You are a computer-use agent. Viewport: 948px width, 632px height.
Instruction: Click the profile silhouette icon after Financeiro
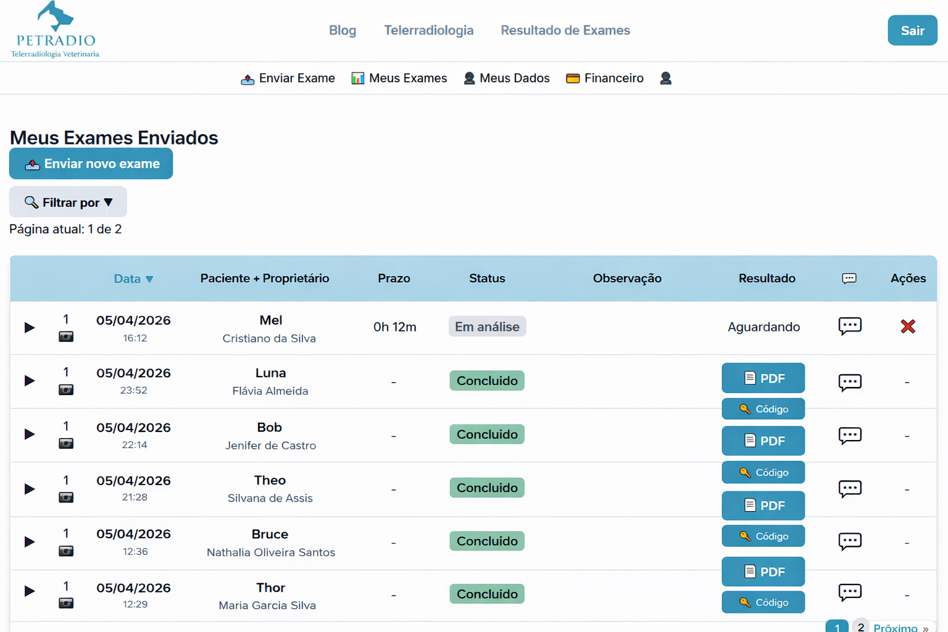pos(665,78)
